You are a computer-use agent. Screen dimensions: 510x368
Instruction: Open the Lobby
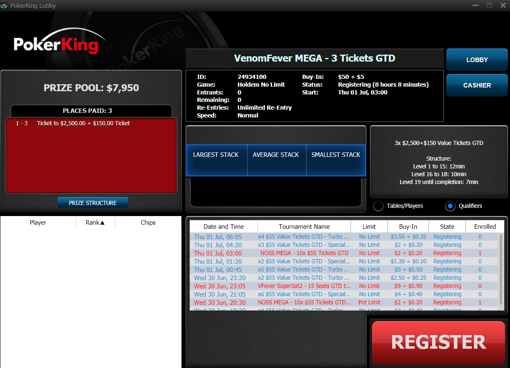tap(477, 60)
